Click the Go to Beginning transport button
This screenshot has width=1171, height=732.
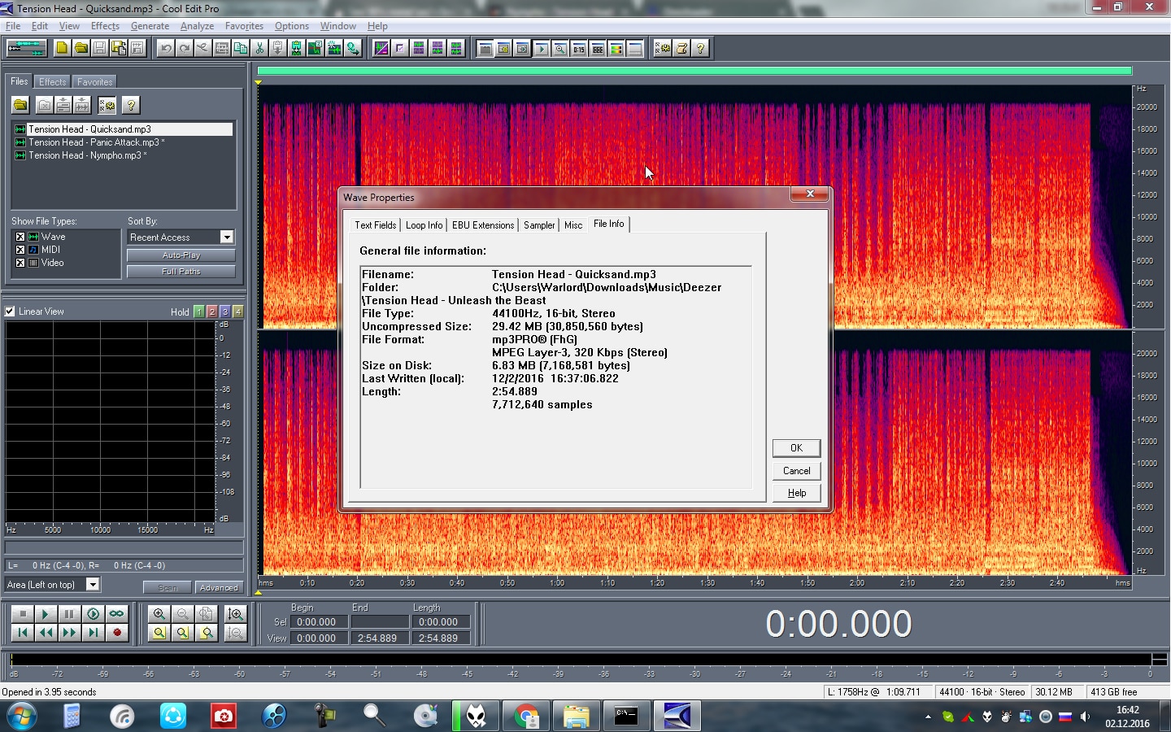[22, 632]
